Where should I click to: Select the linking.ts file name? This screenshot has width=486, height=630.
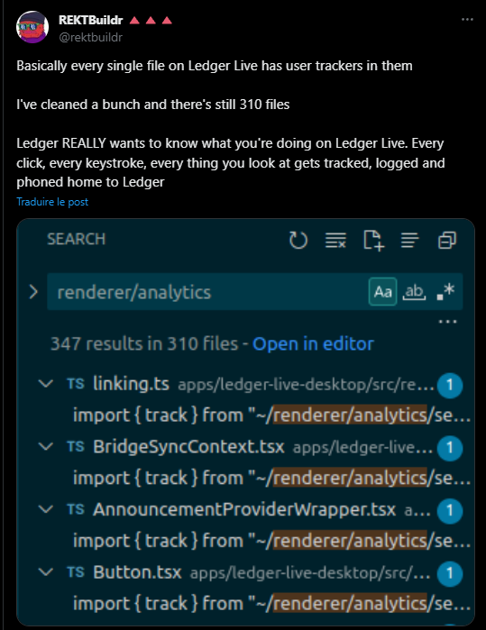tap(131, 384)
